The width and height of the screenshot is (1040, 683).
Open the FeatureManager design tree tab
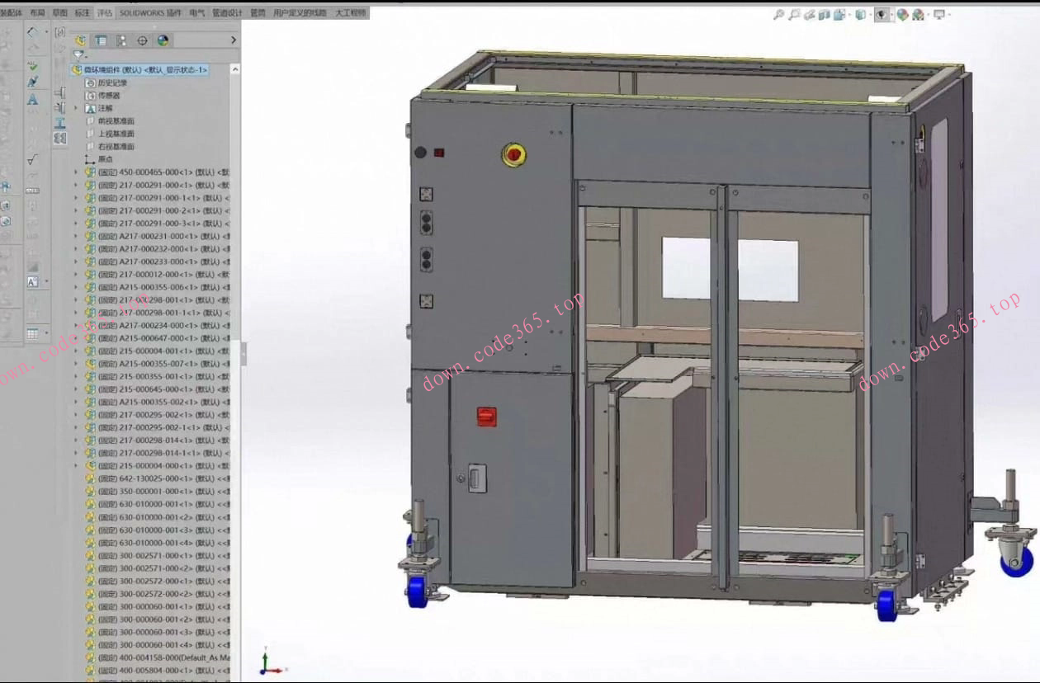(x=80, y=40)
